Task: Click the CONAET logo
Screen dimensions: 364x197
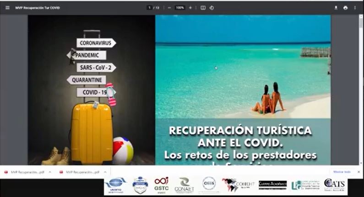Action: pos(185,185)
